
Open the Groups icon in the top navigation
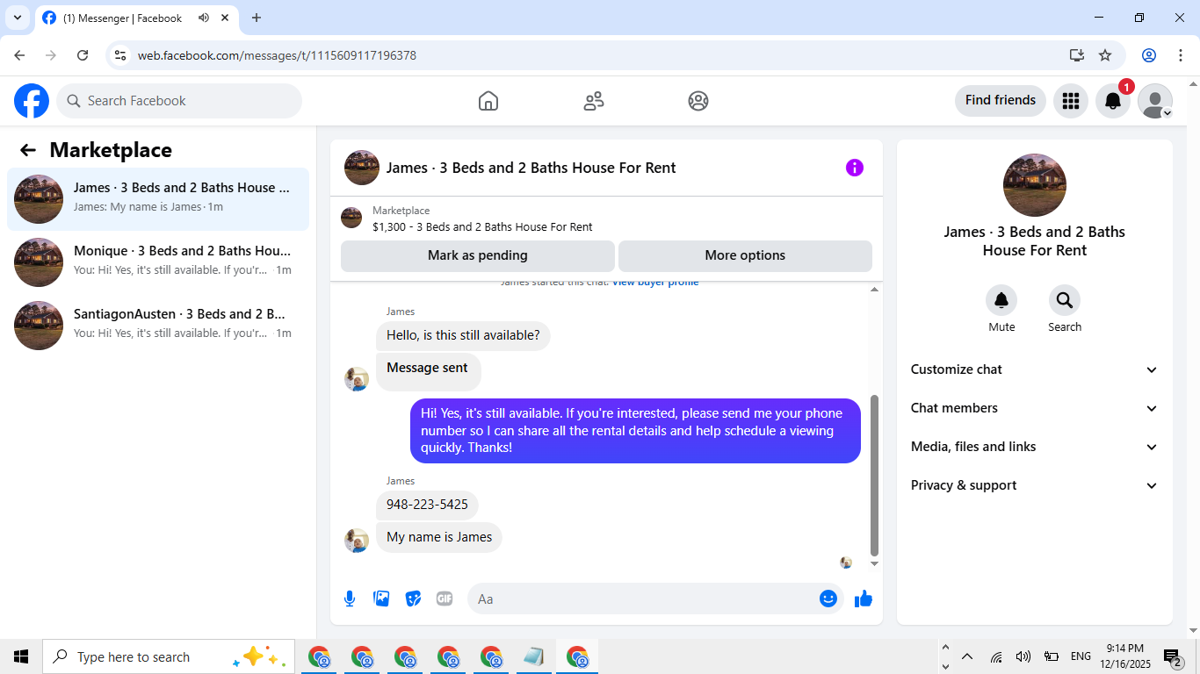click(698, 101)
